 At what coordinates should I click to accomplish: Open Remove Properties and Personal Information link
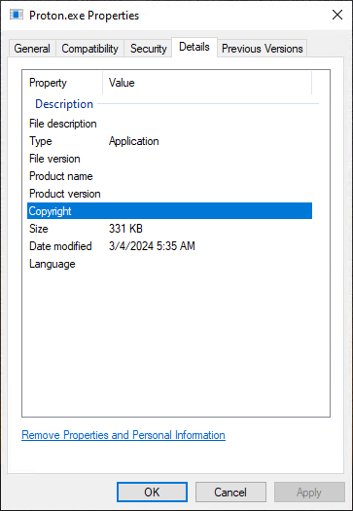click(124, 435)
